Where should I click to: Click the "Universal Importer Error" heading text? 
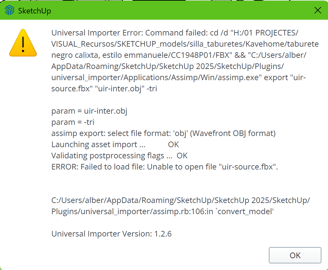click(x=97, y=33)
